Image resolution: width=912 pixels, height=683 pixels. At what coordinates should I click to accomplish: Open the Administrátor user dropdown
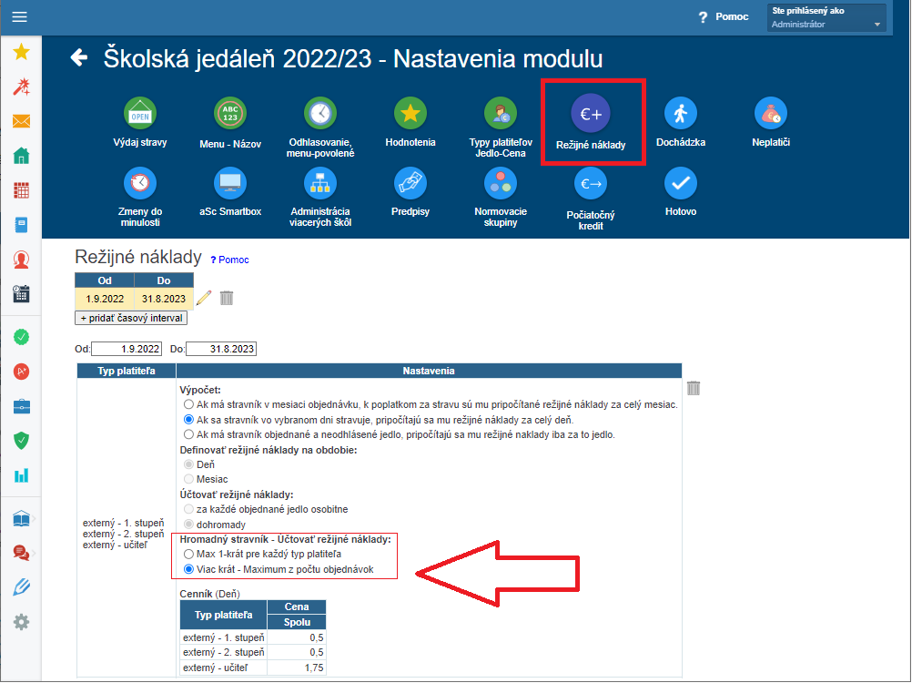[x=826, y=18]
